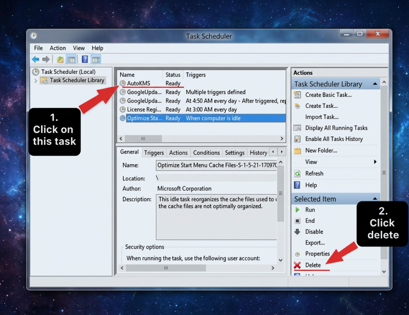This screenshot has height=315, width=409.
Task: Toggle the Show/Hide Console Tree toolbar icon
Action: [x=71, y=60]
